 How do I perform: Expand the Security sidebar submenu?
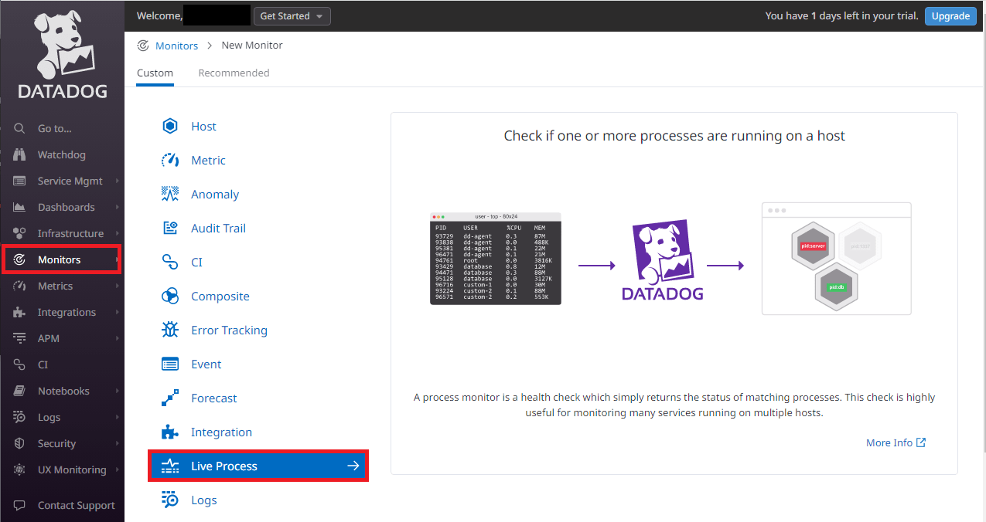(117, 444)
